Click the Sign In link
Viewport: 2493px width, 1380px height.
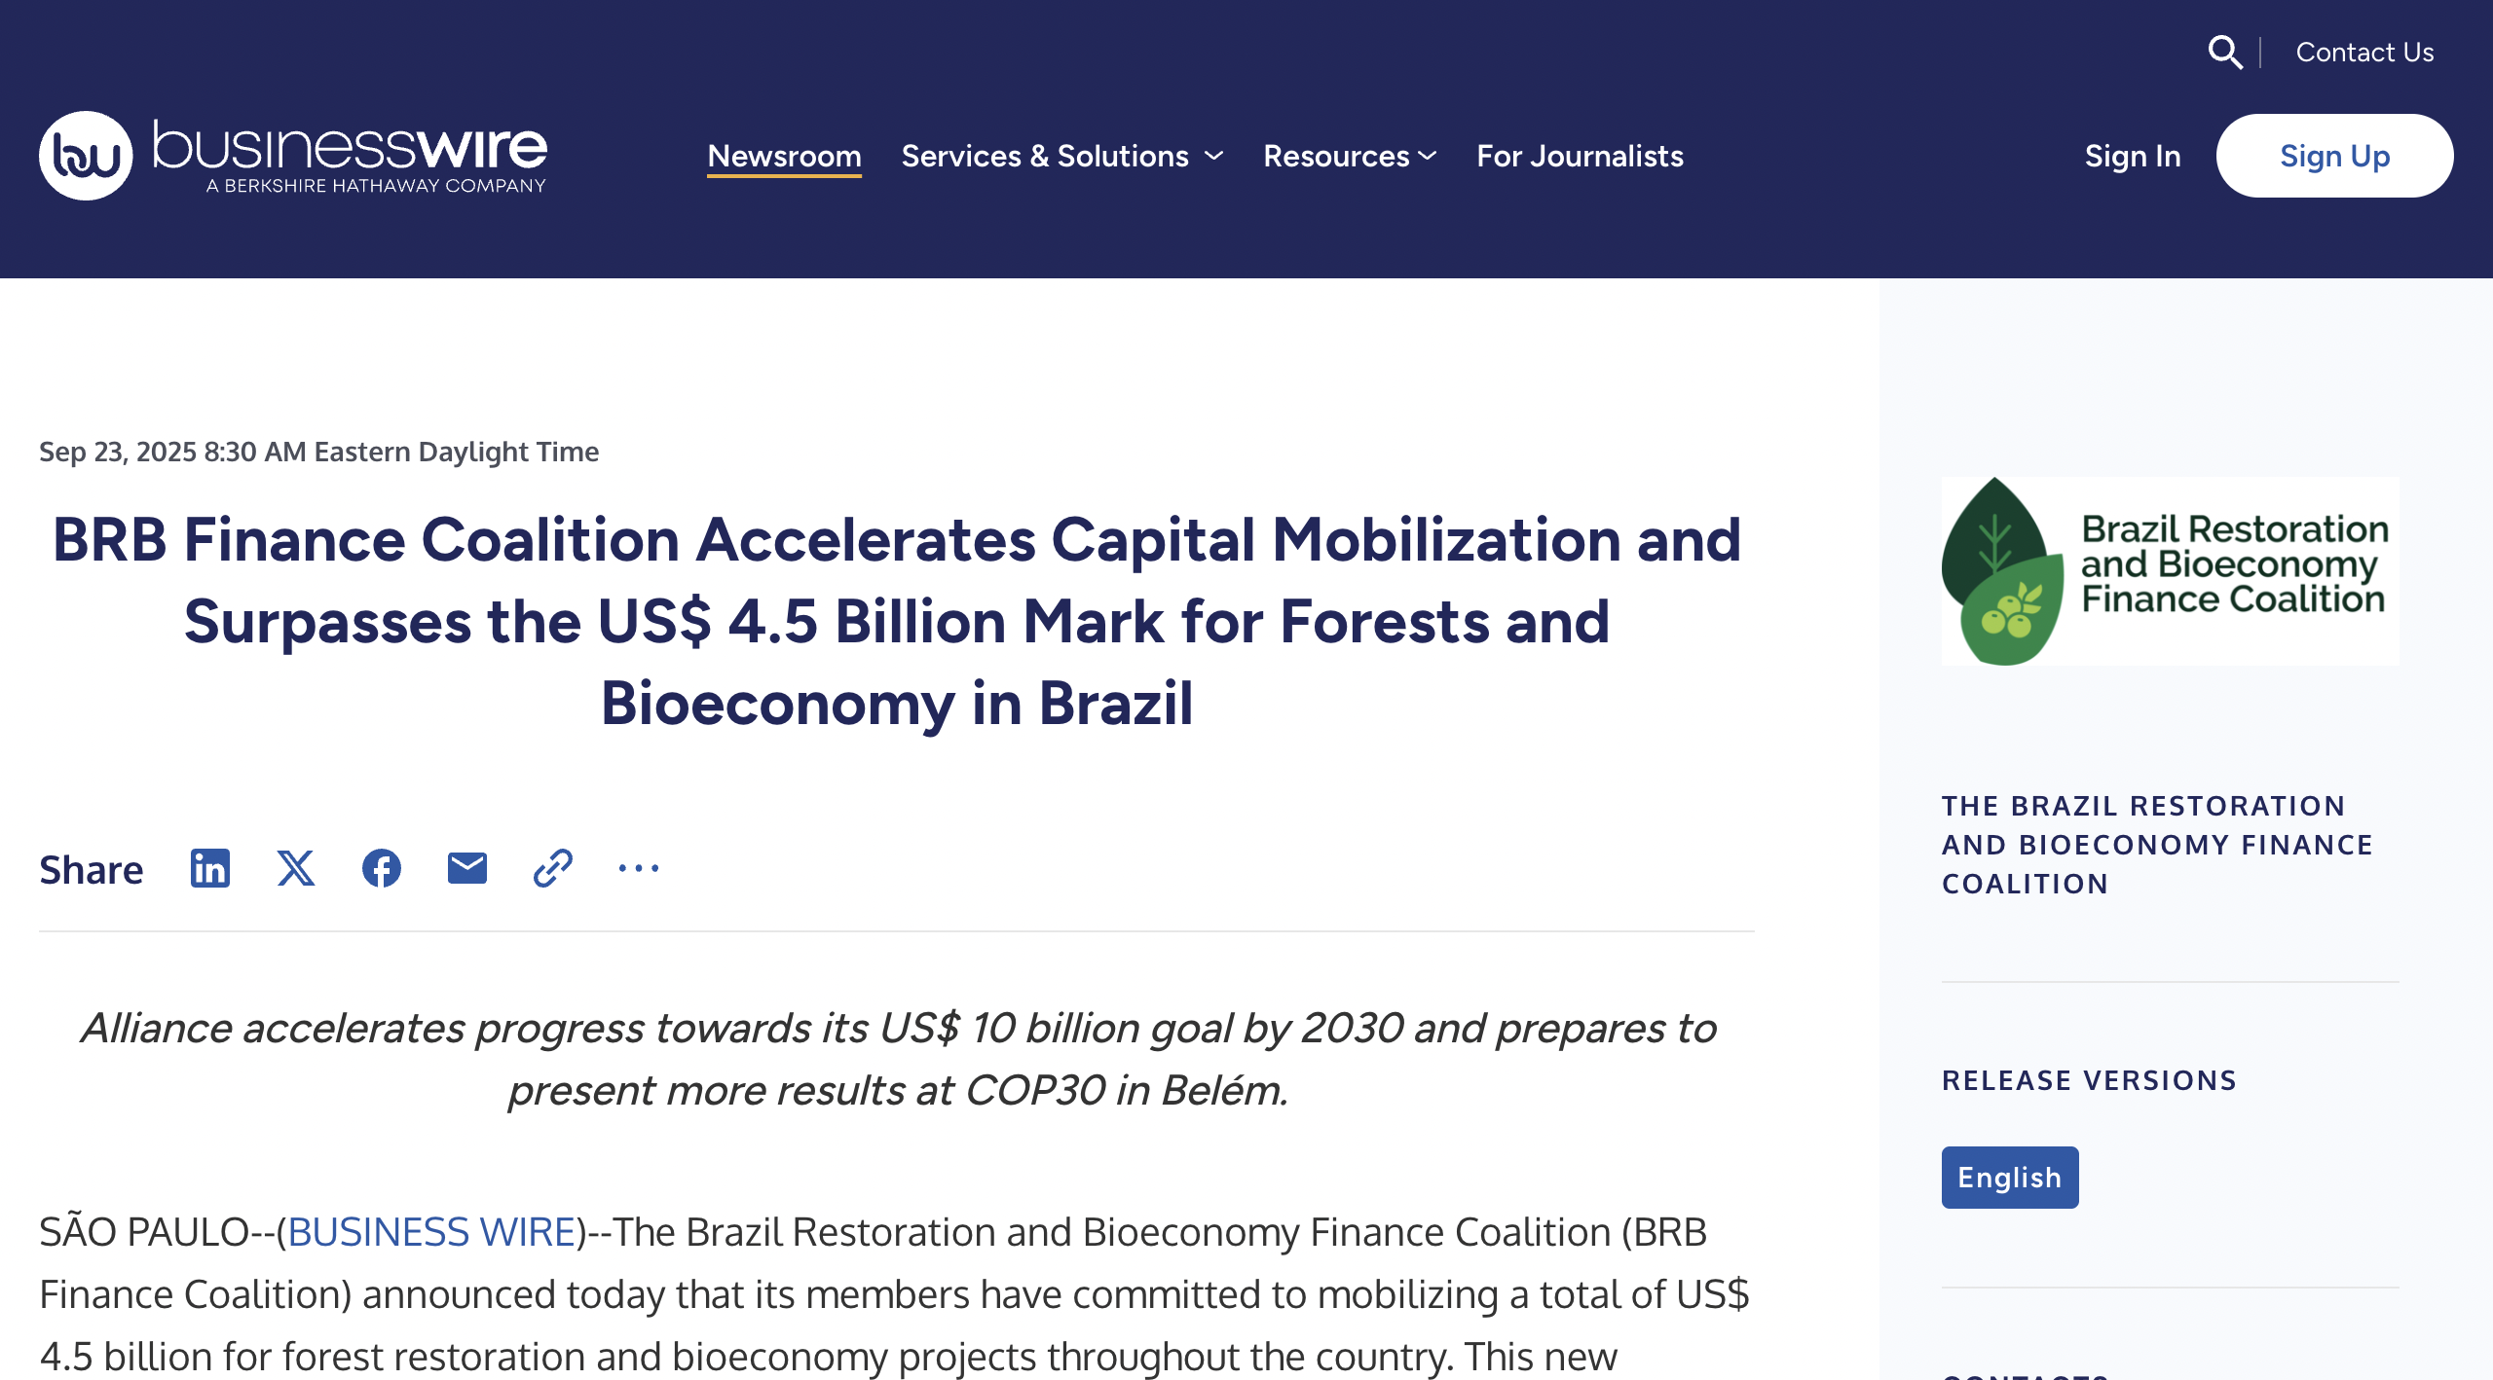pyautogui.click(x=2132, y=156)
